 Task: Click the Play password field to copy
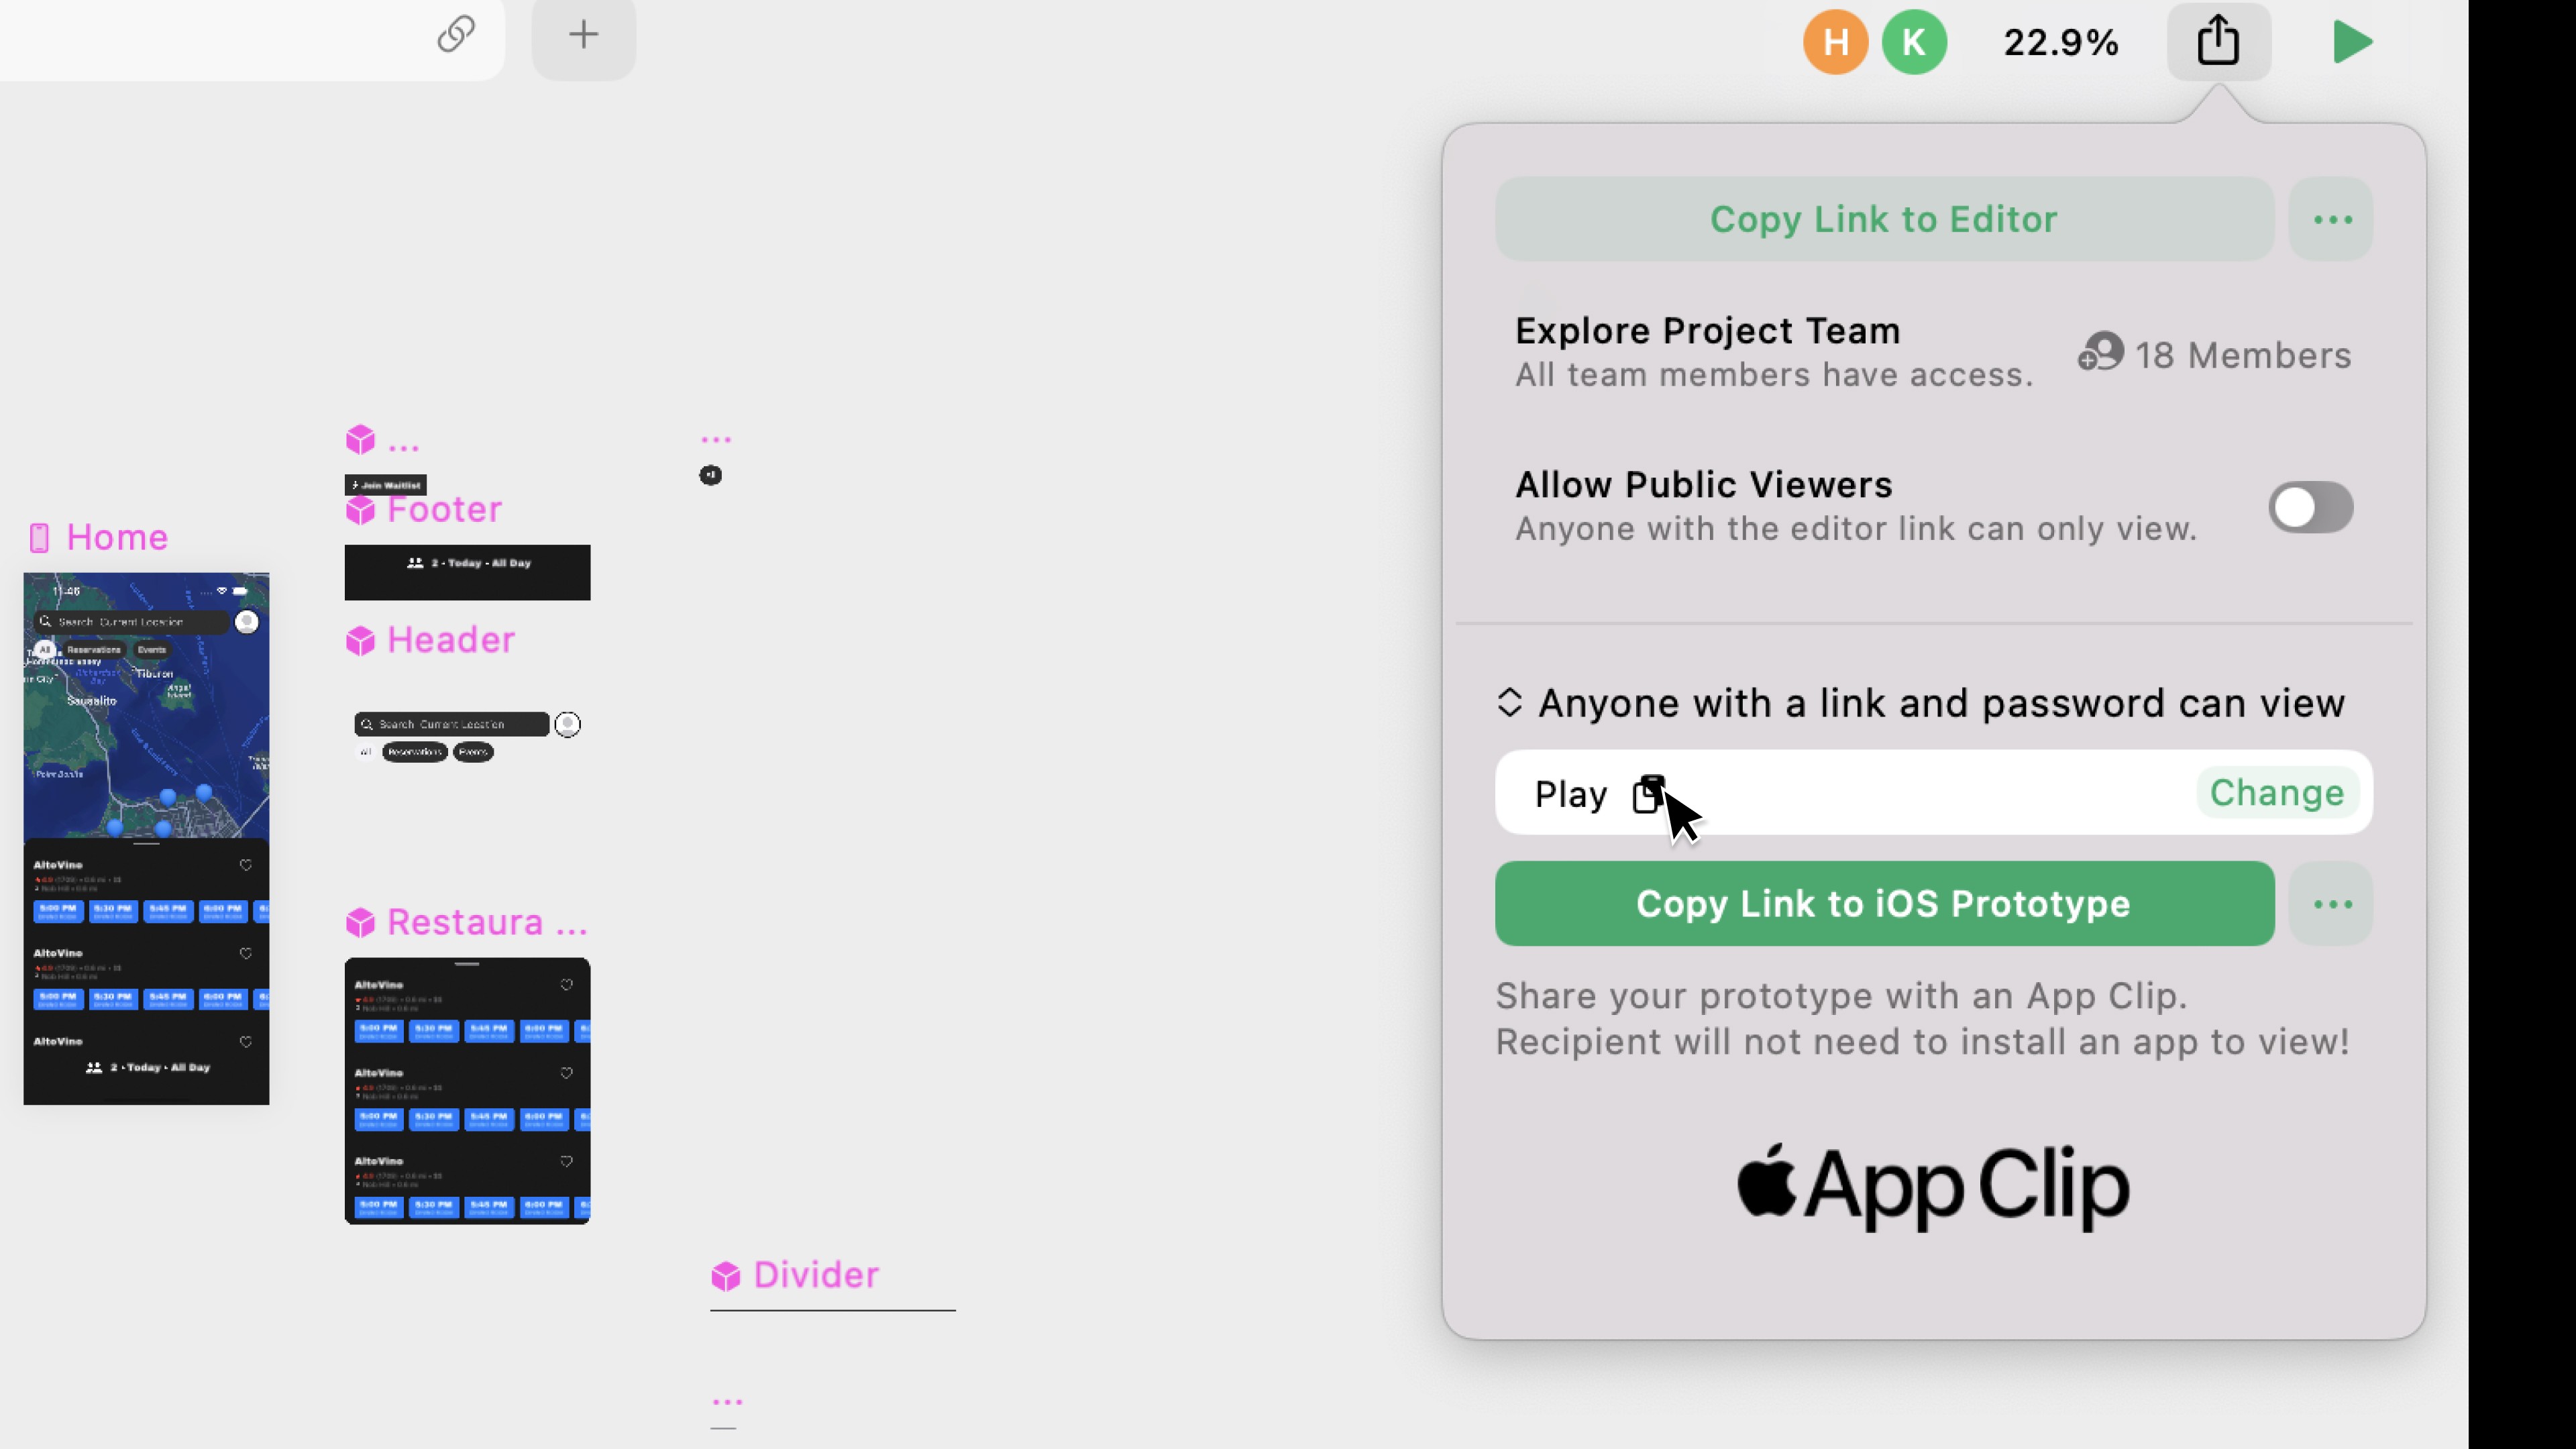[1647, 793]
